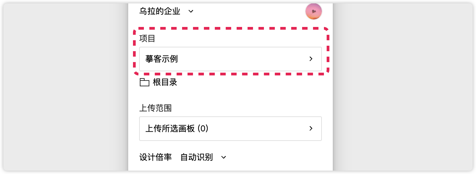Expand the 乌拉的企业 team chevron

pos(191,11)
